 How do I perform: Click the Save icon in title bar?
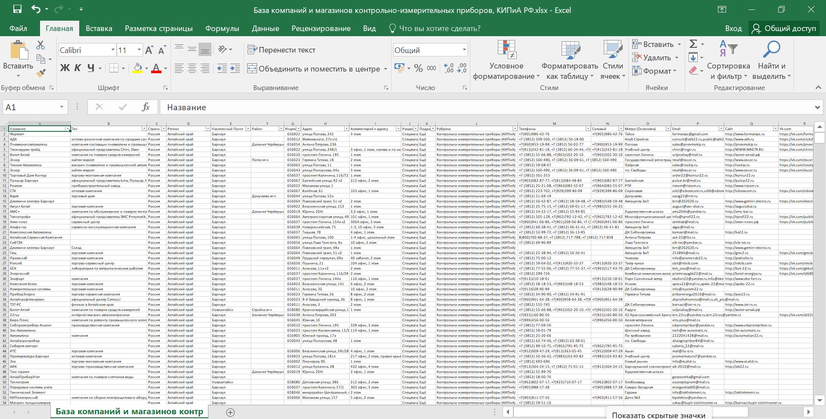(x=17, y=9)
